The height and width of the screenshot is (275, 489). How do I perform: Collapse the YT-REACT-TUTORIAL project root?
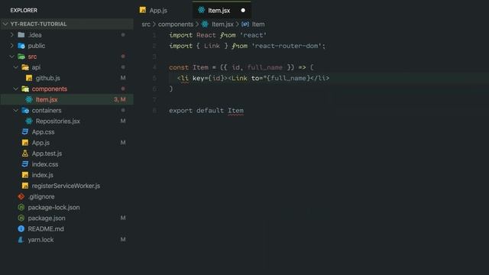click(5, 24)
